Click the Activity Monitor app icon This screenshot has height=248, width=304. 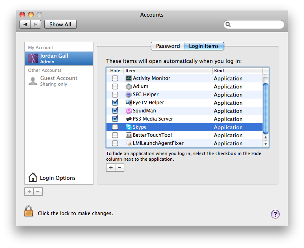point(129,78)
